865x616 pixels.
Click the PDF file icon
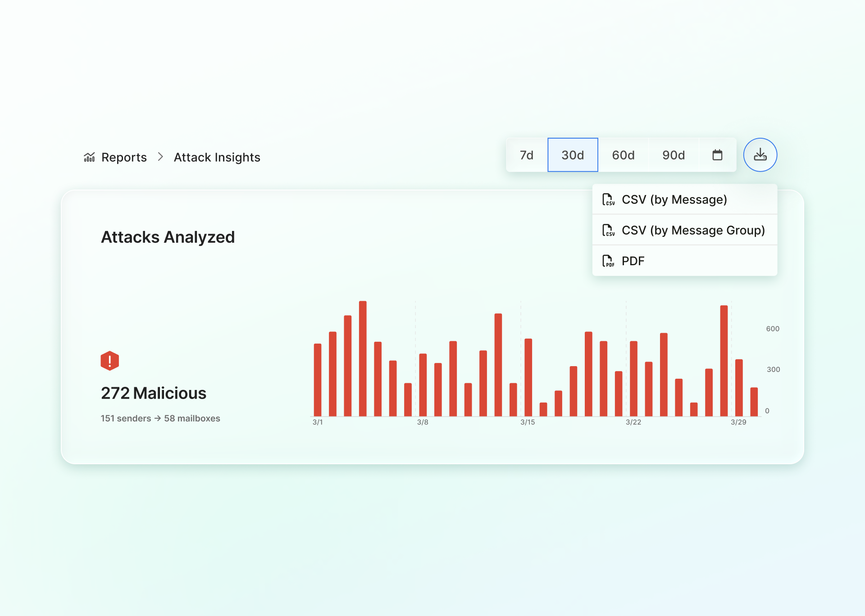[608, 261]
